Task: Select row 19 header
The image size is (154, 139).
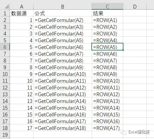Action: (x=5, y=135)
